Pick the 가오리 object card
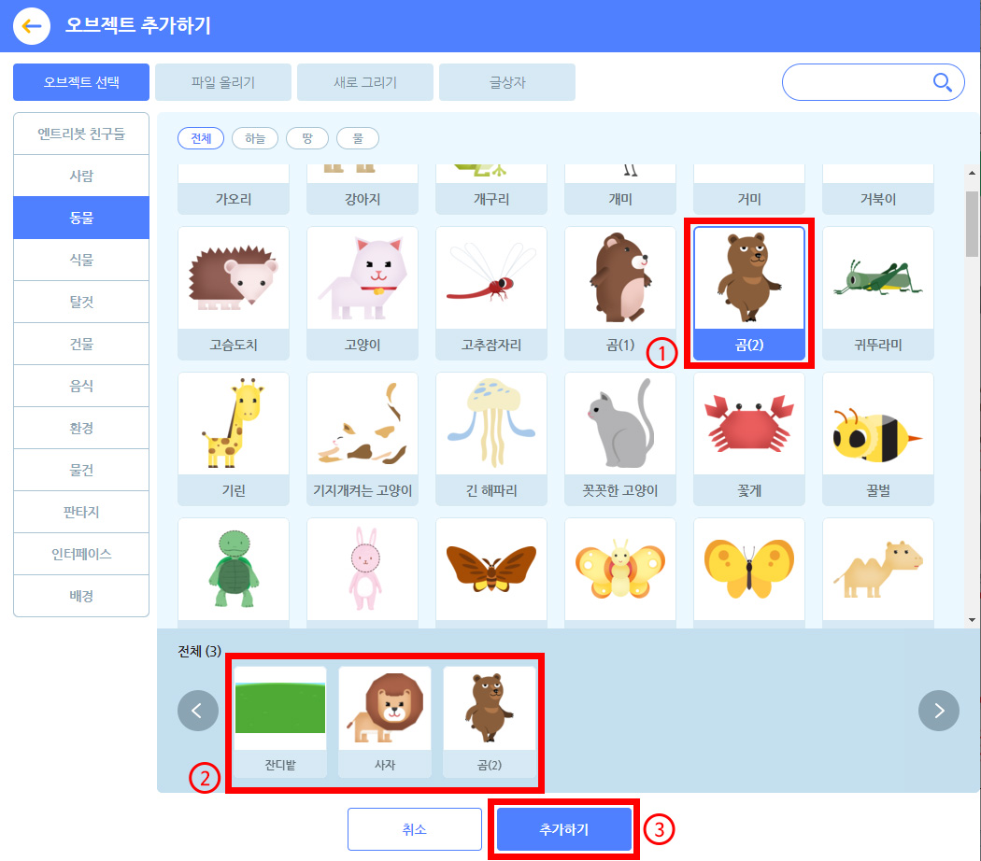 (x=234, y=191)
